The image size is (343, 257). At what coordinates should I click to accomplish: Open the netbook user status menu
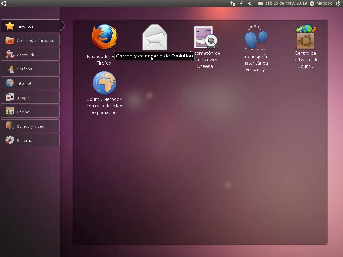tap(321, 4)
